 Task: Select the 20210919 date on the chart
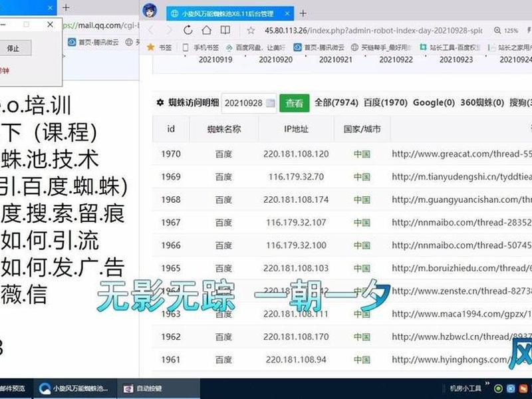(x=215, y=60)
